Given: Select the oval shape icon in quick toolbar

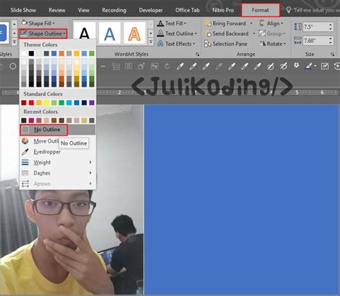Looking at the screenshot, I should (x=13, y=66).
